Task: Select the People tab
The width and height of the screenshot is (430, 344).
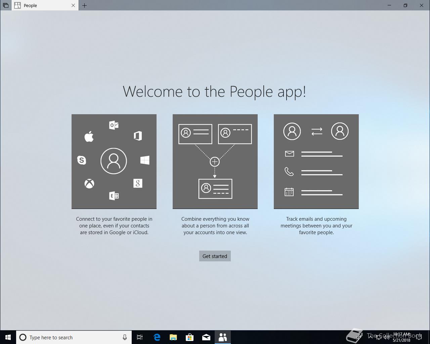Action: pyautogui.click(x=45, y=5)
